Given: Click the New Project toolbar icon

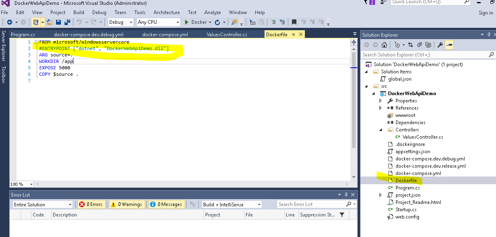Looking at the screenshot, I should pos(35,22).
